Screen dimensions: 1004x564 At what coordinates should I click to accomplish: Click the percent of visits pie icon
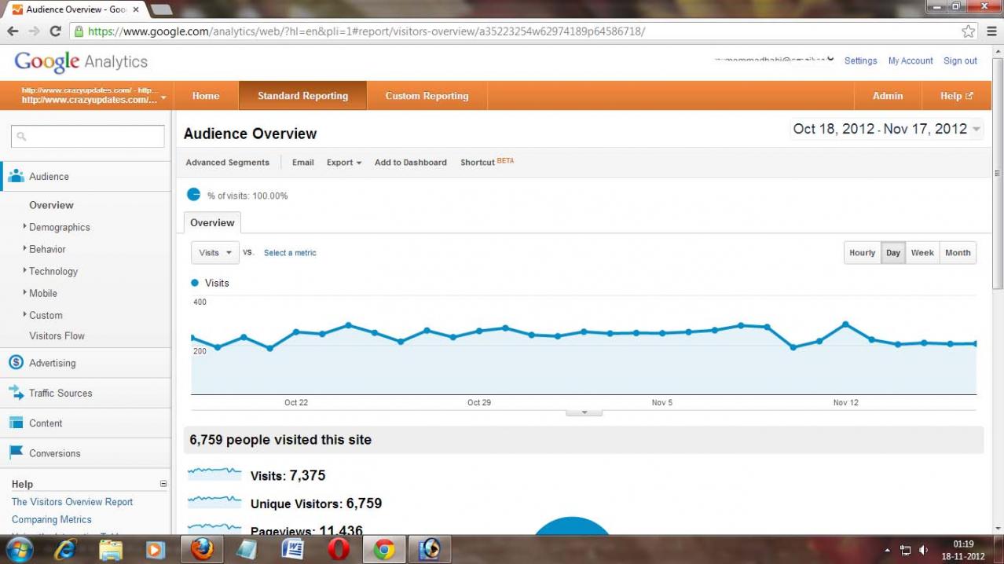click(x=194, y=195)
